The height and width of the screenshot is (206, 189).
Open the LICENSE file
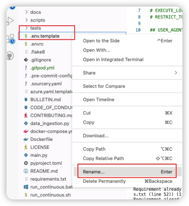[40, 147]
